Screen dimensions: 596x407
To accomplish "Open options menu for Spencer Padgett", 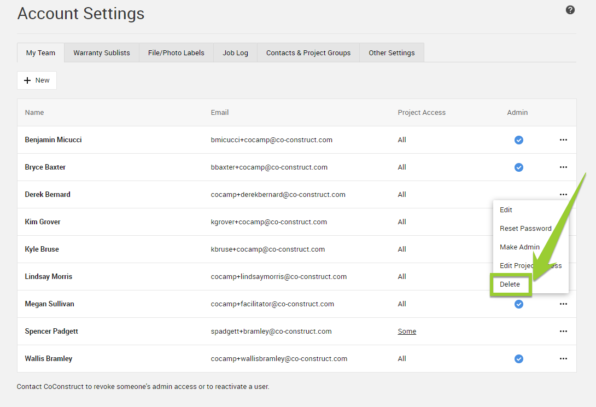I will pos(563,332).
